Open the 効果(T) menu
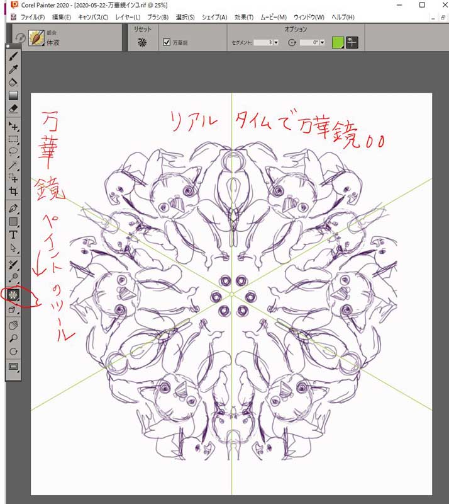Screen dimensions: 449x504 click(243, 18)
